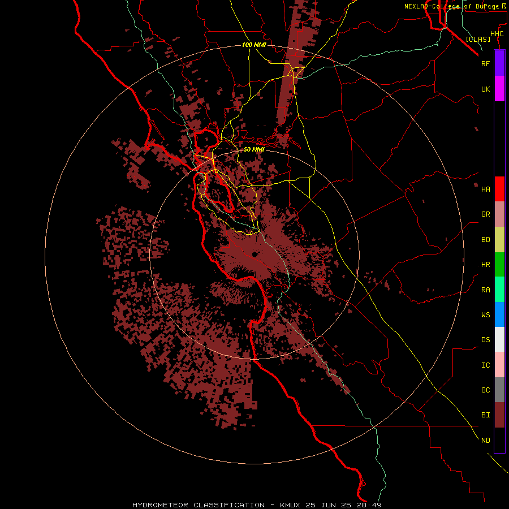Select the IC pink legend swatch
509x509 pixels.
499,365
